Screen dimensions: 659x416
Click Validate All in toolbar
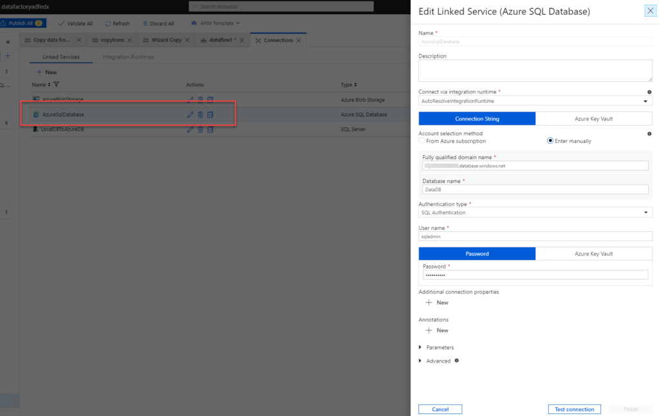76,24
